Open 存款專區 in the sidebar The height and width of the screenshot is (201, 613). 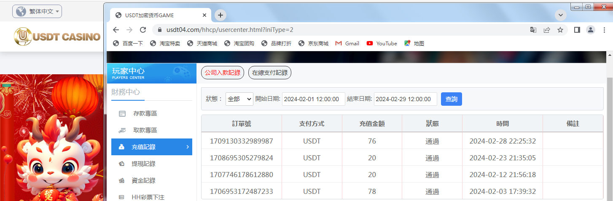click(x=145, y=113)
